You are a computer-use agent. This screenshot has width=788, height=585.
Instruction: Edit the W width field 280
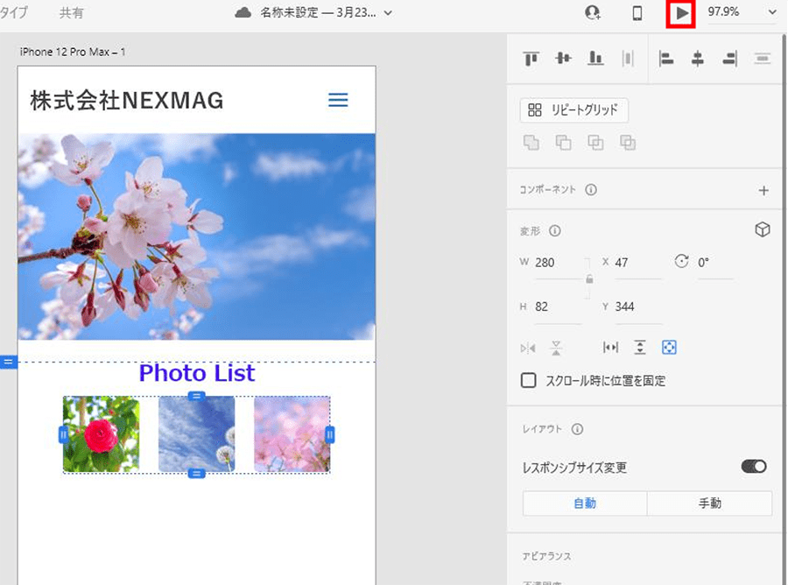[x=557, y=263]
